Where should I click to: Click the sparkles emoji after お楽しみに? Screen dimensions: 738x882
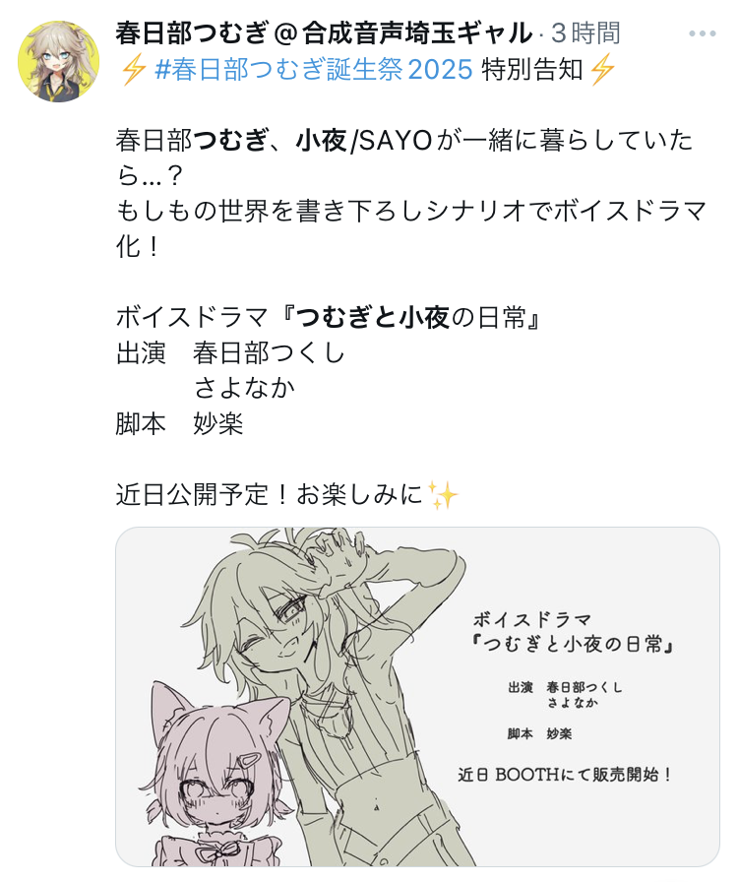point(443,495)
